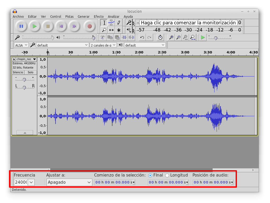This screenshot has height=203, width=270.
Task: Open the Ajustar a Apagado dropdown
Action: [69, 182]
